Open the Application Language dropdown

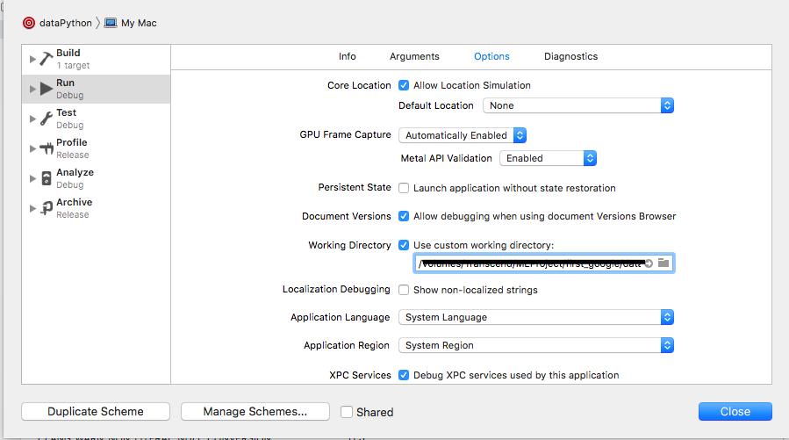[x=535, y=317]
